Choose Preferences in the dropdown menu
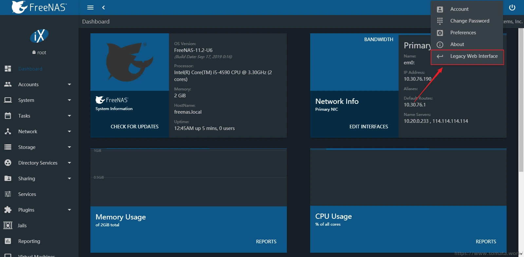Screen dimensions: 524x257 (x=463, y=33)
